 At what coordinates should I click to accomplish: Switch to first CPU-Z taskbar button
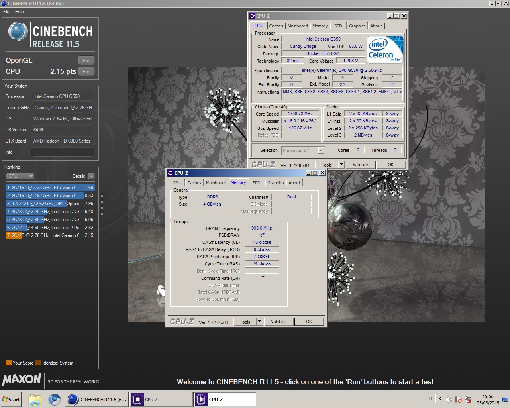point(161,400)
